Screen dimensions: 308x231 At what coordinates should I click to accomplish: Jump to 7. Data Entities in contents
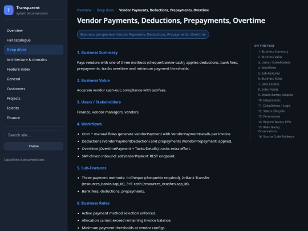[x=269, y=84]
